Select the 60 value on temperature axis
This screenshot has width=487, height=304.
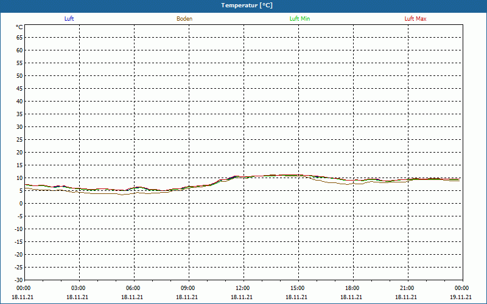point(19,50)
